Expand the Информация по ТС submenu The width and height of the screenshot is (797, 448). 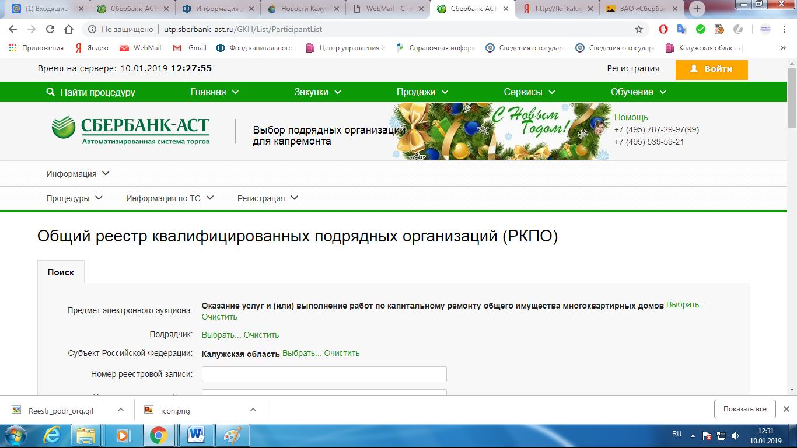[170, 198]
